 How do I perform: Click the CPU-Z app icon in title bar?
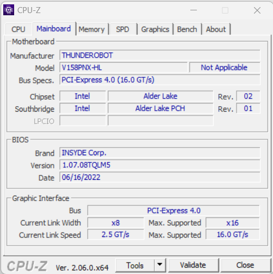(9, 10)
